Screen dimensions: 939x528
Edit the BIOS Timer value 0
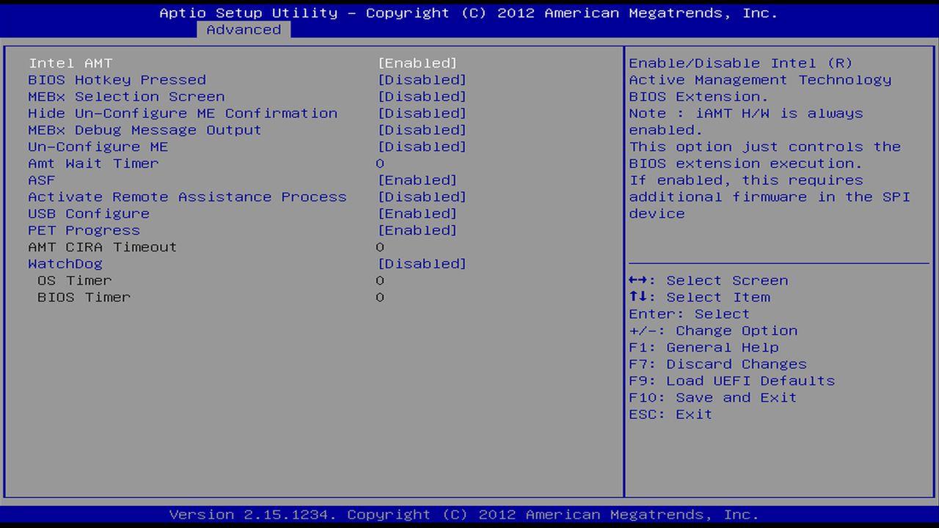point(380,298)
